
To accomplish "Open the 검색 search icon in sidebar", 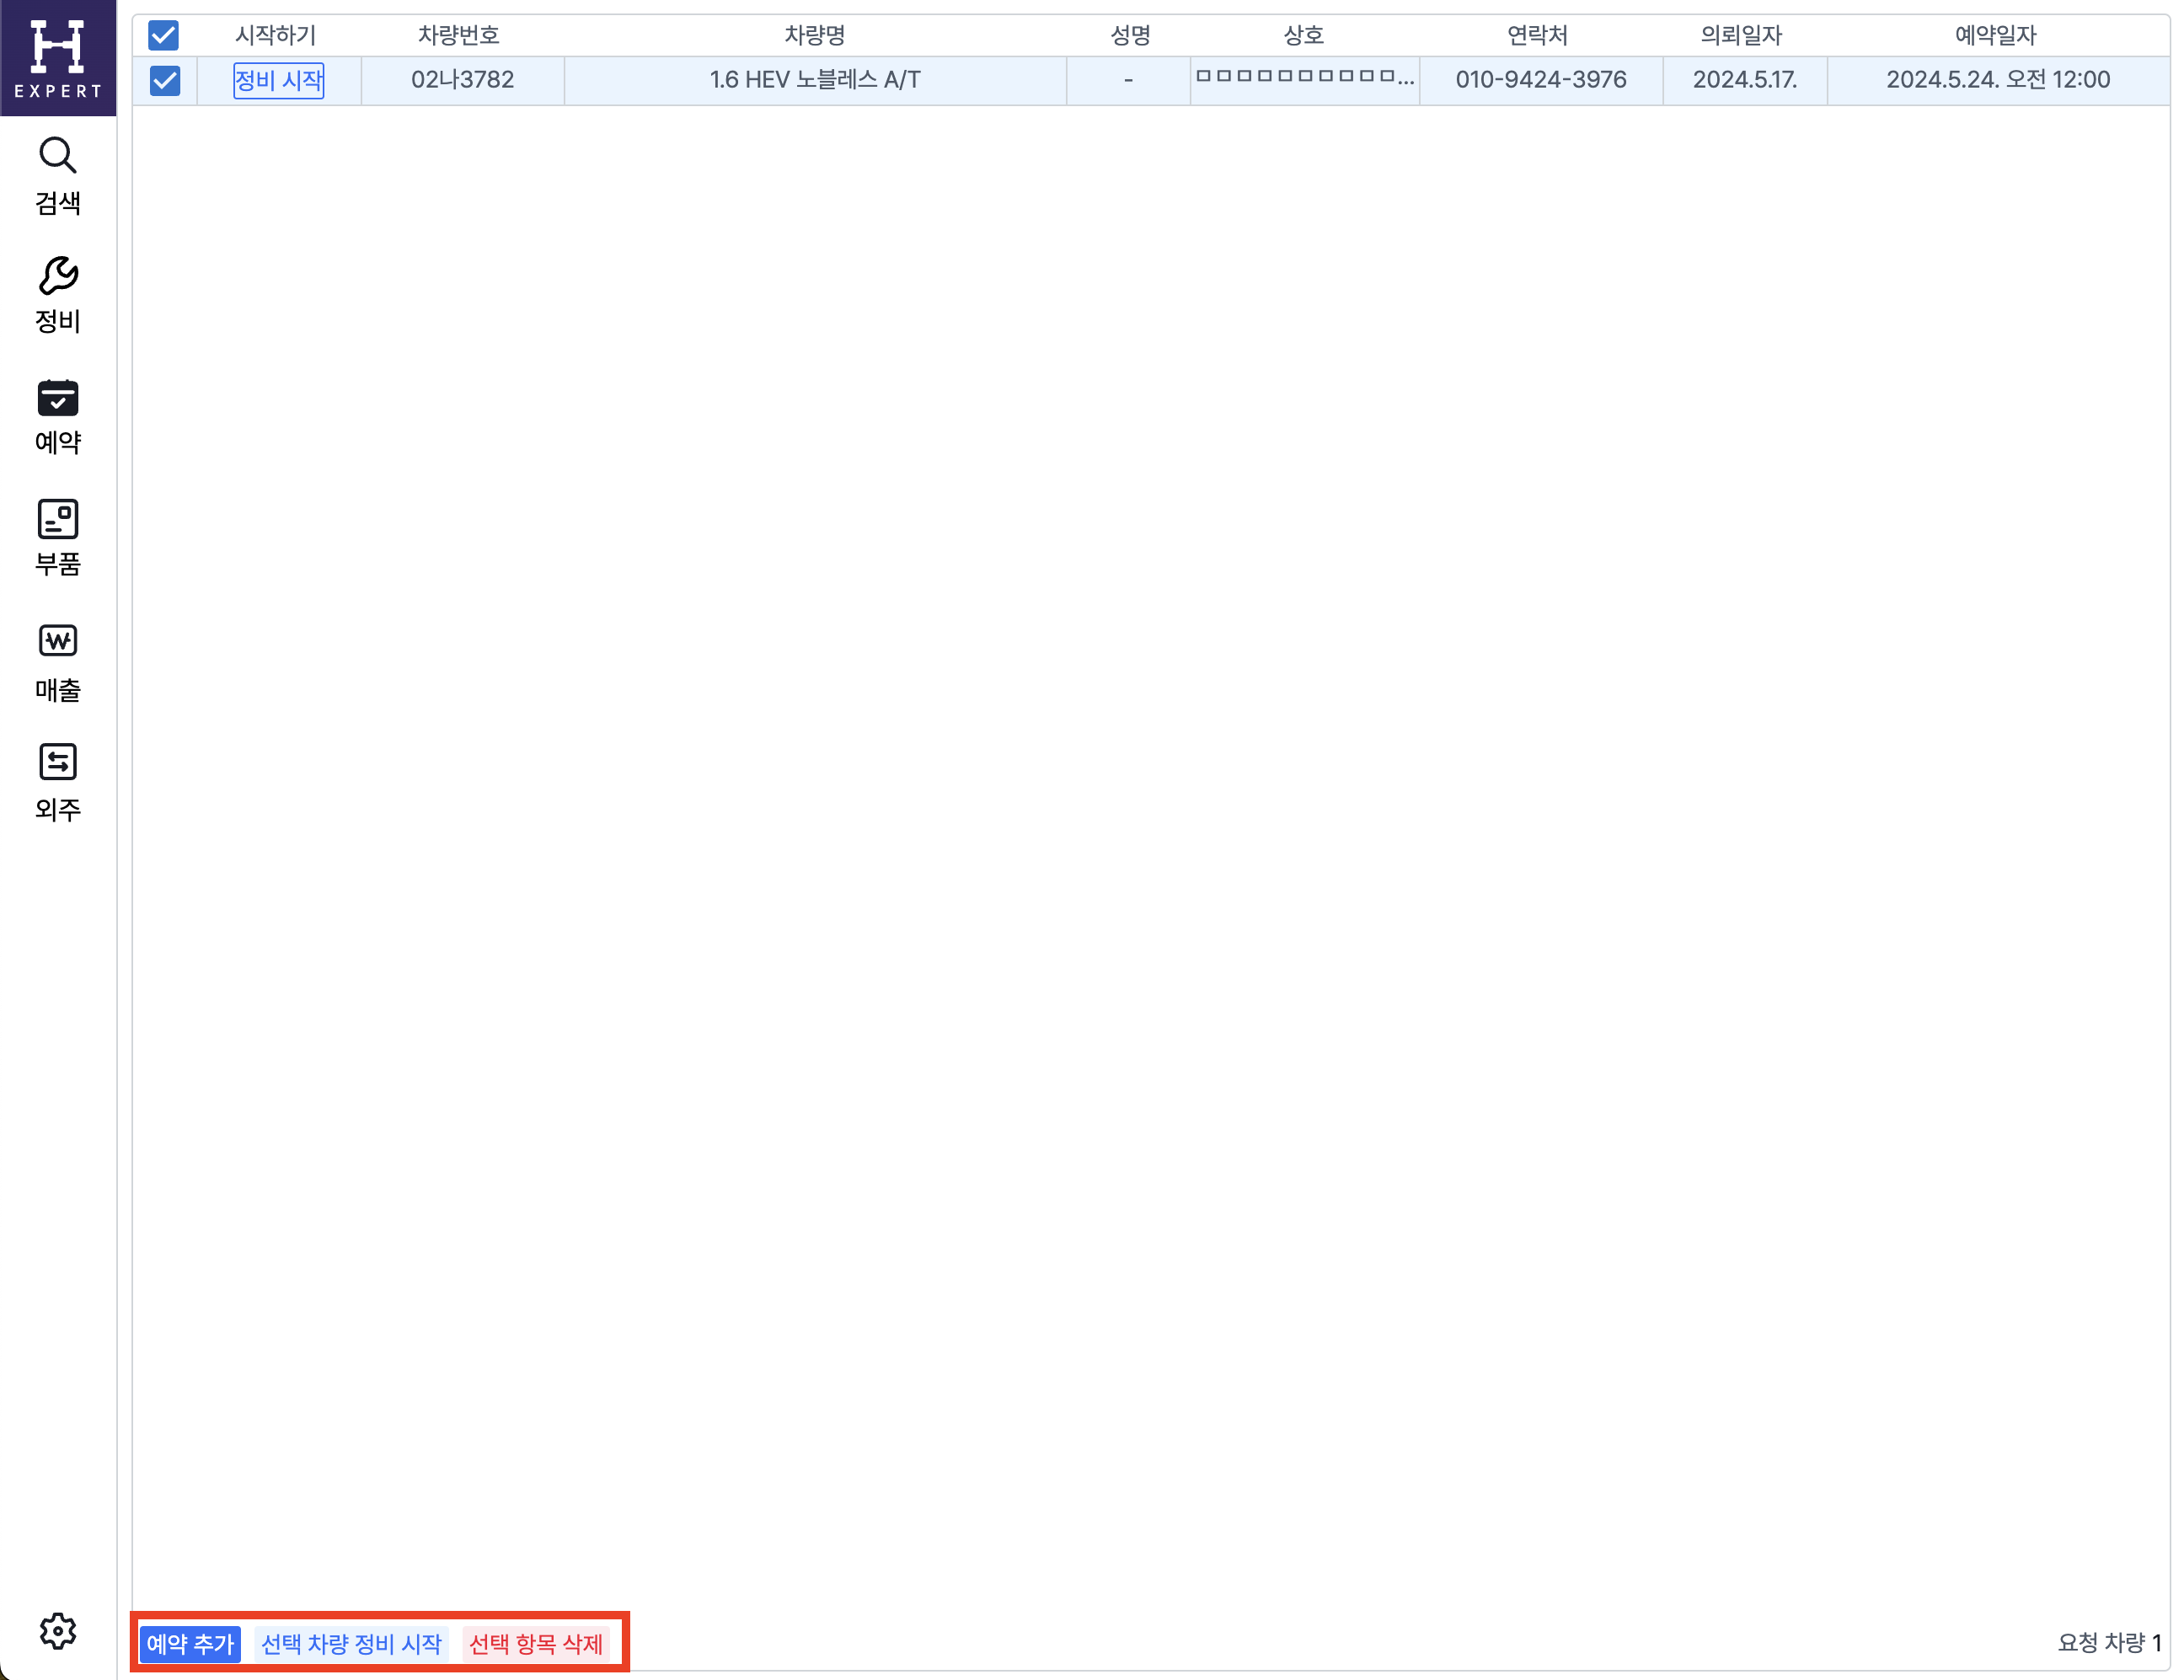I will point(58,157).
